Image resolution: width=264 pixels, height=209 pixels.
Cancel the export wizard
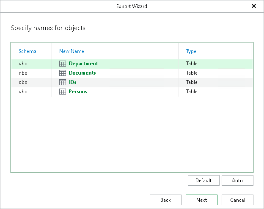[x=237, y=200]
